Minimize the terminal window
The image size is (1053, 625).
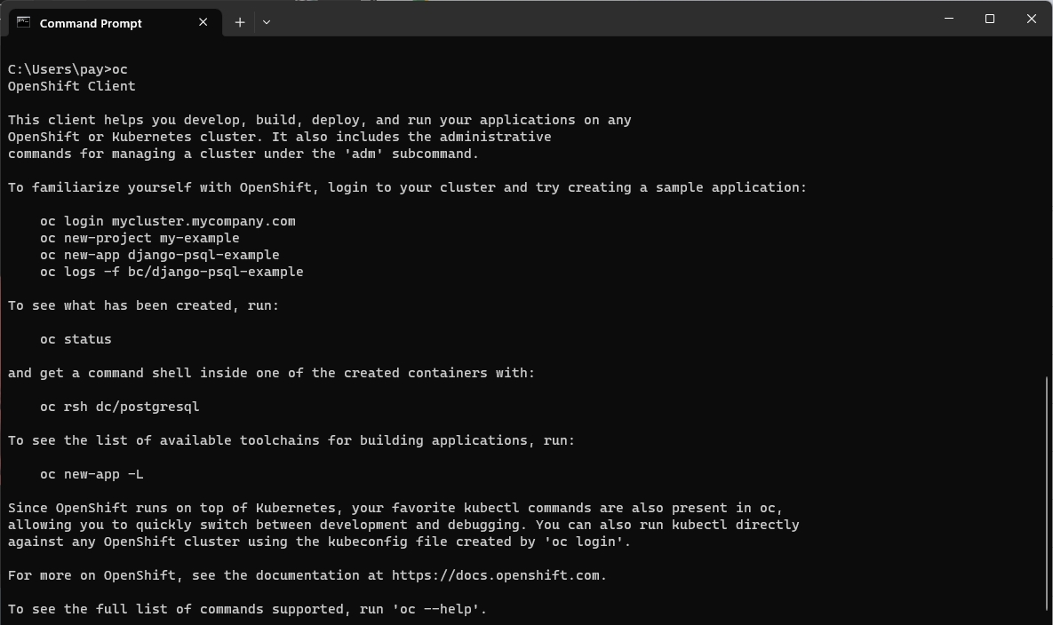point(948,19)
